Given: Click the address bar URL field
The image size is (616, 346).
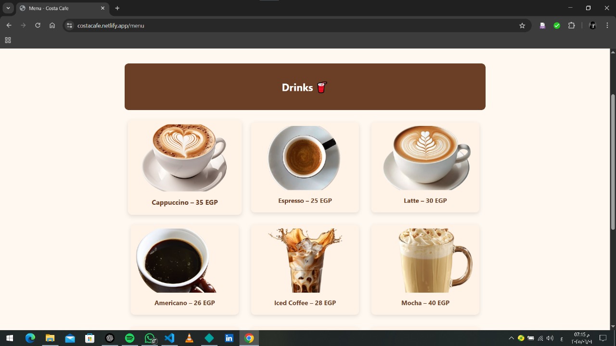Looking at the screenshot, I should (289, 25).
